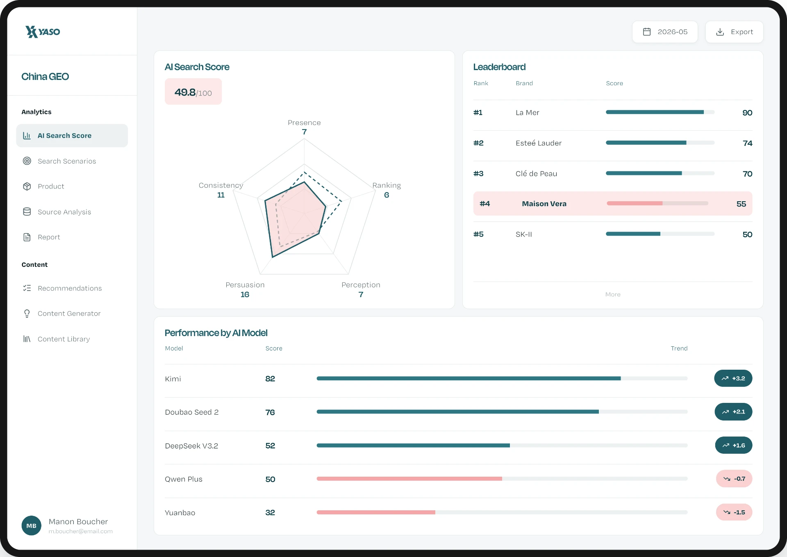787x557 pixels.
Task: Click the calendar icon beside 2026-05
Action: pyautogui.click(x=647, y=32)
